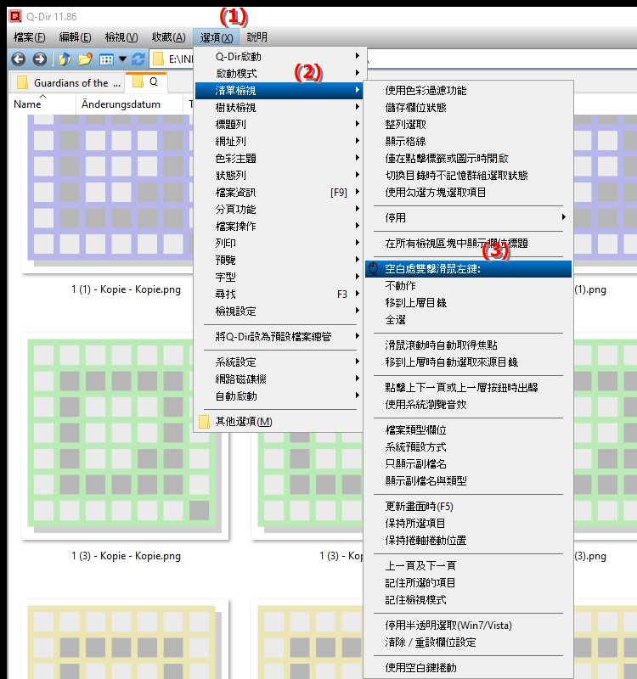Viewport: 637px width, 679px height.
Task: Click the mouse icon beside 空白處雙擊滑鼠左鍵
Action: (x=373, y=269)
